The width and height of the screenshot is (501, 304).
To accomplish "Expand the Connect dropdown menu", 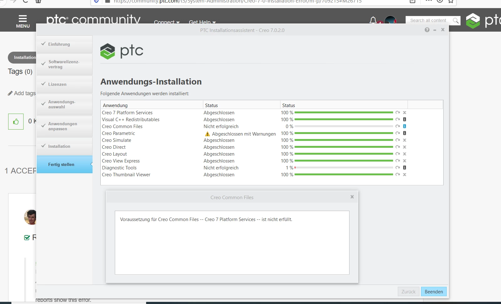I will tap(167, 22).
